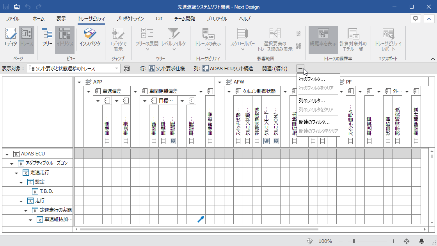The image size is (437, 246).
Task: Collapse the 定速走行 row
Action: click(16, 173)
